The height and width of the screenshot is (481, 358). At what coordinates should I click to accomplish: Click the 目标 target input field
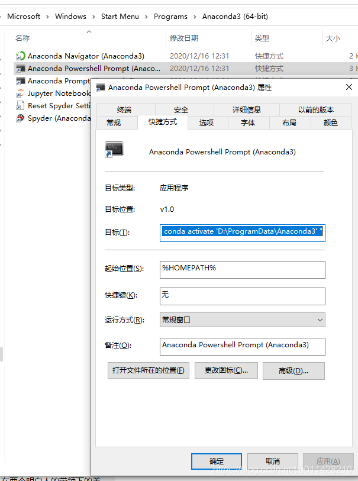[243, 233]
